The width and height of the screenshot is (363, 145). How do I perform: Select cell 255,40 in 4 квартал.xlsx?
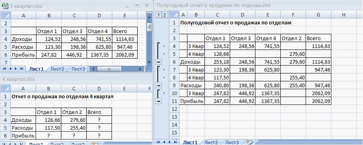[x=74, y=128]
